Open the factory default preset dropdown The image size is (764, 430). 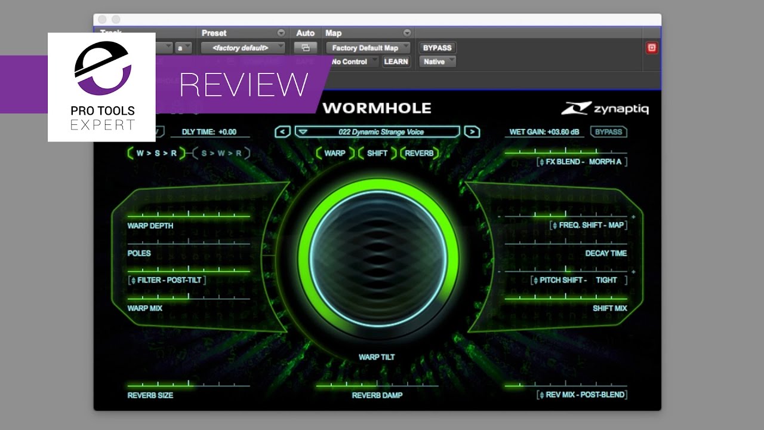[x=243, y=48]
